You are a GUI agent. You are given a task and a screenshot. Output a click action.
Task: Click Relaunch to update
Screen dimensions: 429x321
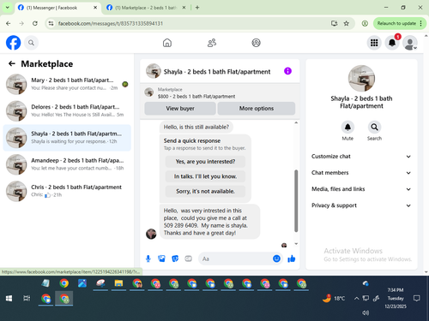click(396, 23)
